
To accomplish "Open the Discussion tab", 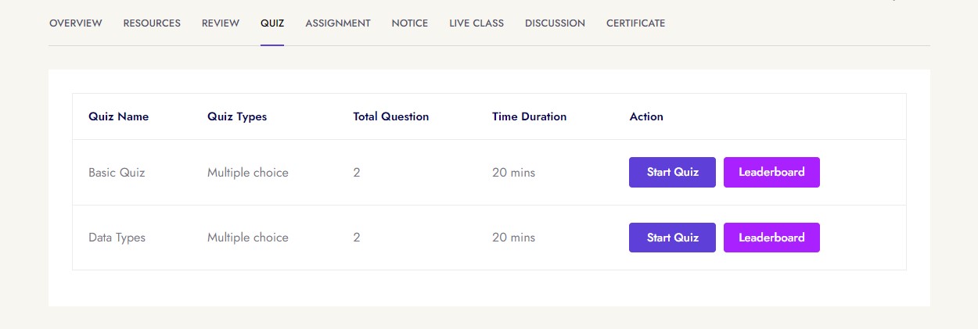I will coord(555,23).
